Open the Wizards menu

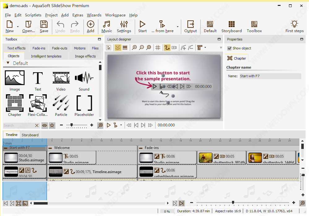pyautogui.click(x=94, y=15)
